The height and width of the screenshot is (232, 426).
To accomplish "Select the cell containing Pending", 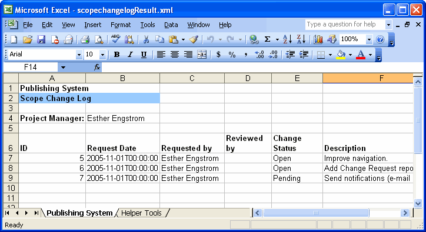I will click(297, 179).
